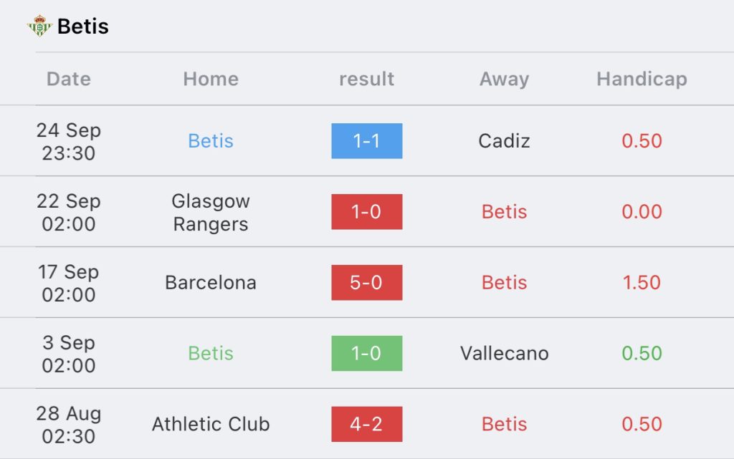Click the green 0.50 handicap value

pyautogui.click(x=642, y=353)
